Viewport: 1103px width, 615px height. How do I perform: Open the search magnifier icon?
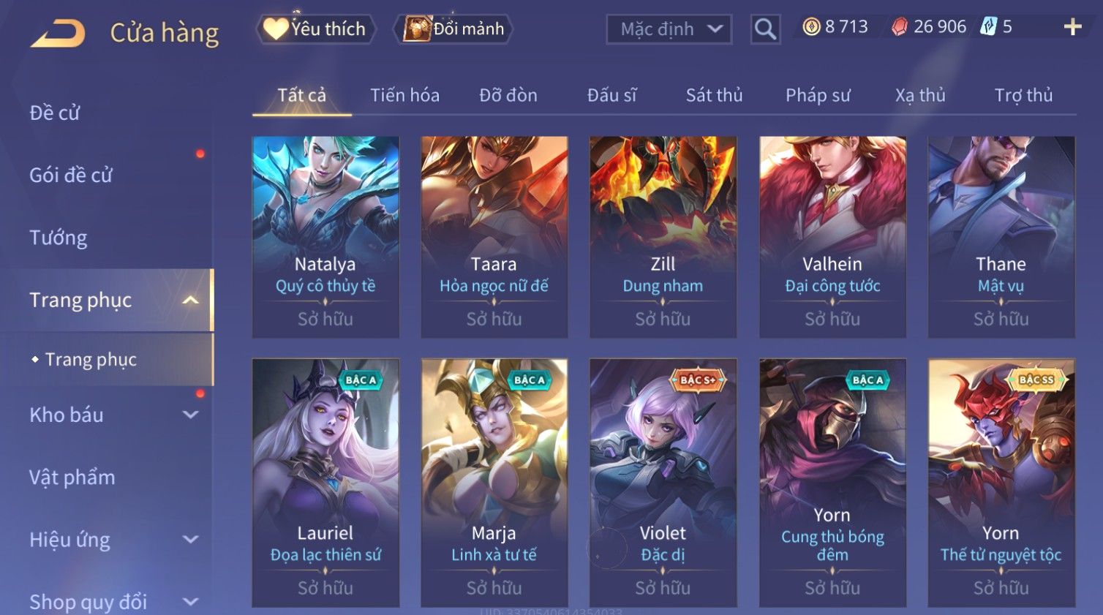(x=765, y=29)
